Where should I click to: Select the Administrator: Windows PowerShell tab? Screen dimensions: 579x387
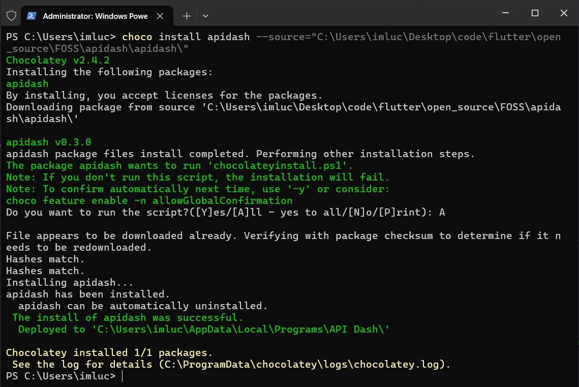click(97, 16)
